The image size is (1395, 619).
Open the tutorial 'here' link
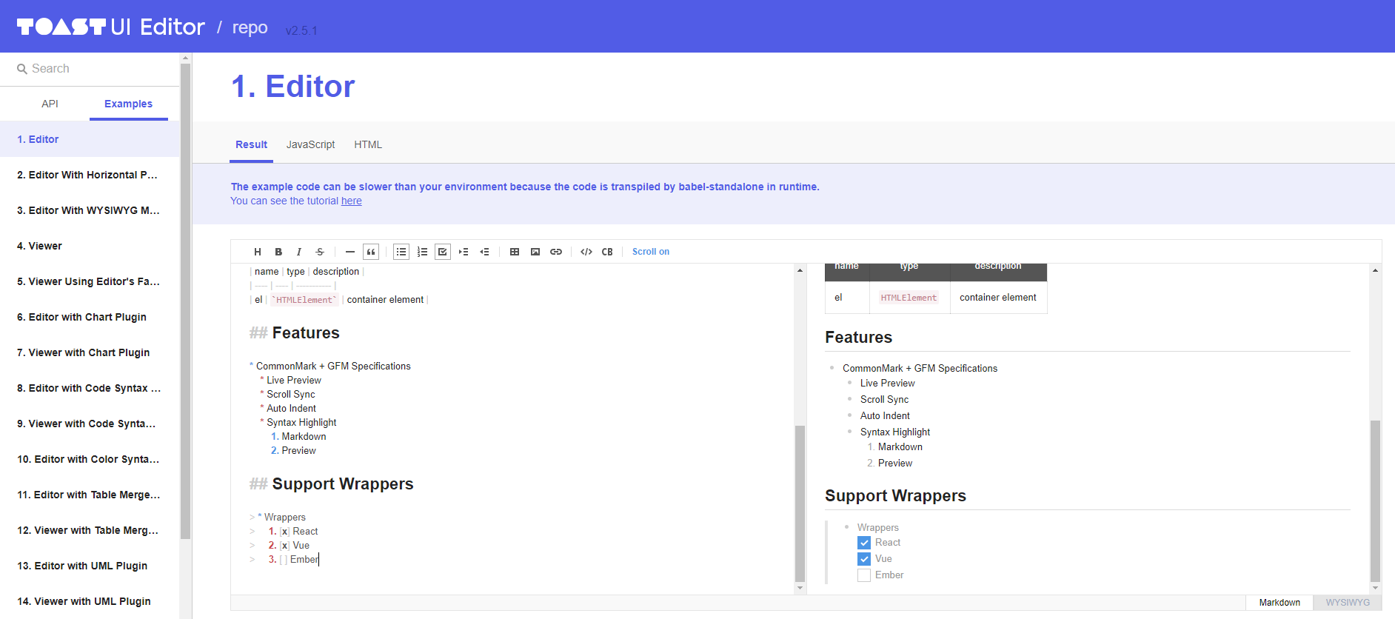352,201
